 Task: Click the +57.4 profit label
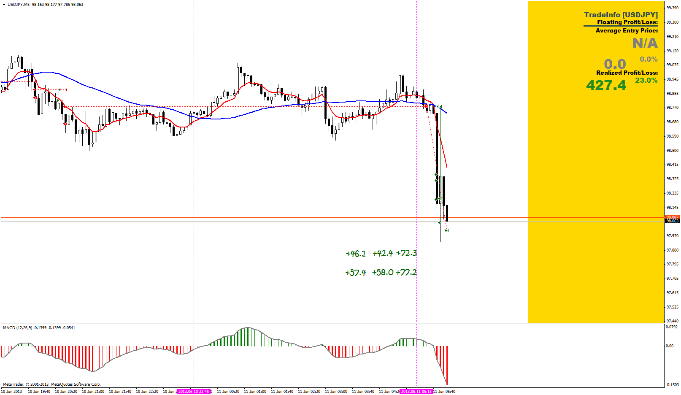[356, 273]
